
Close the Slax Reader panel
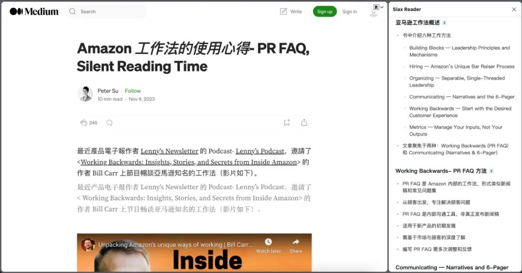tap(514, 9)
